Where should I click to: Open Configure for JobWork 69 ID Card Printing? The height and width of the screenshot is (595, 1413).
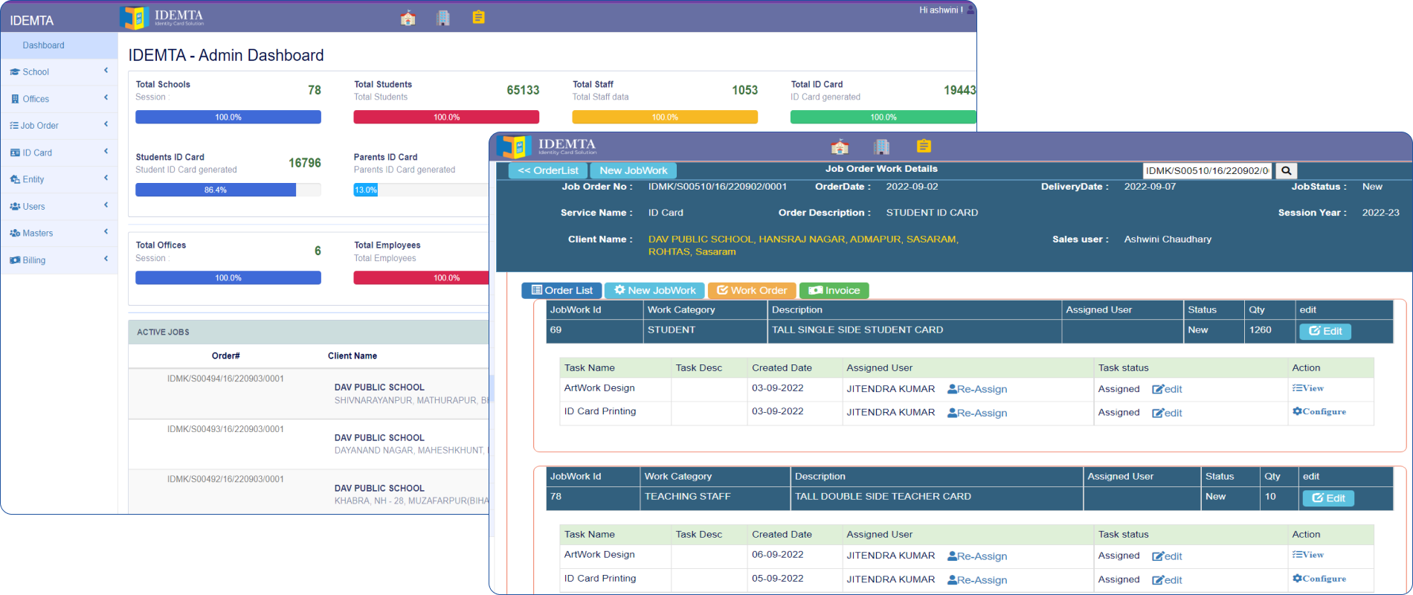click(1319, 411)
